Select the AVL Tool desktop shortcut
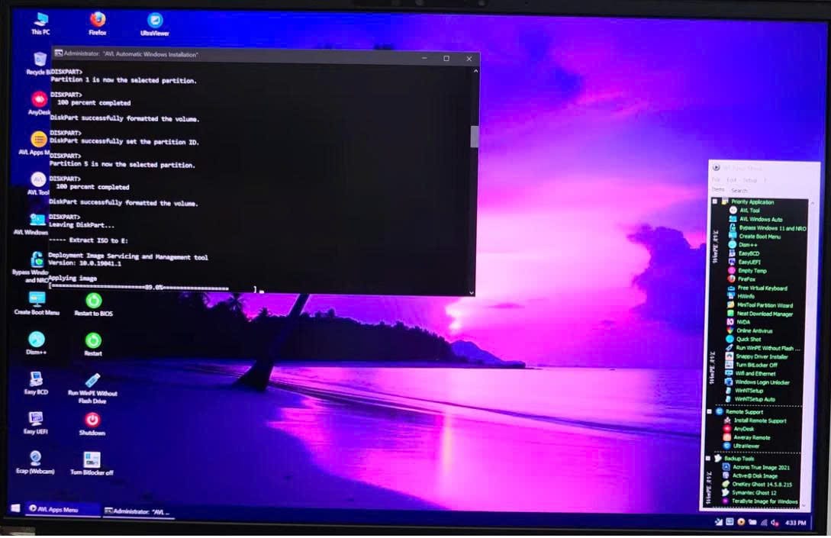The width and height of the screenshot is (831, 538). coord(38,183)
